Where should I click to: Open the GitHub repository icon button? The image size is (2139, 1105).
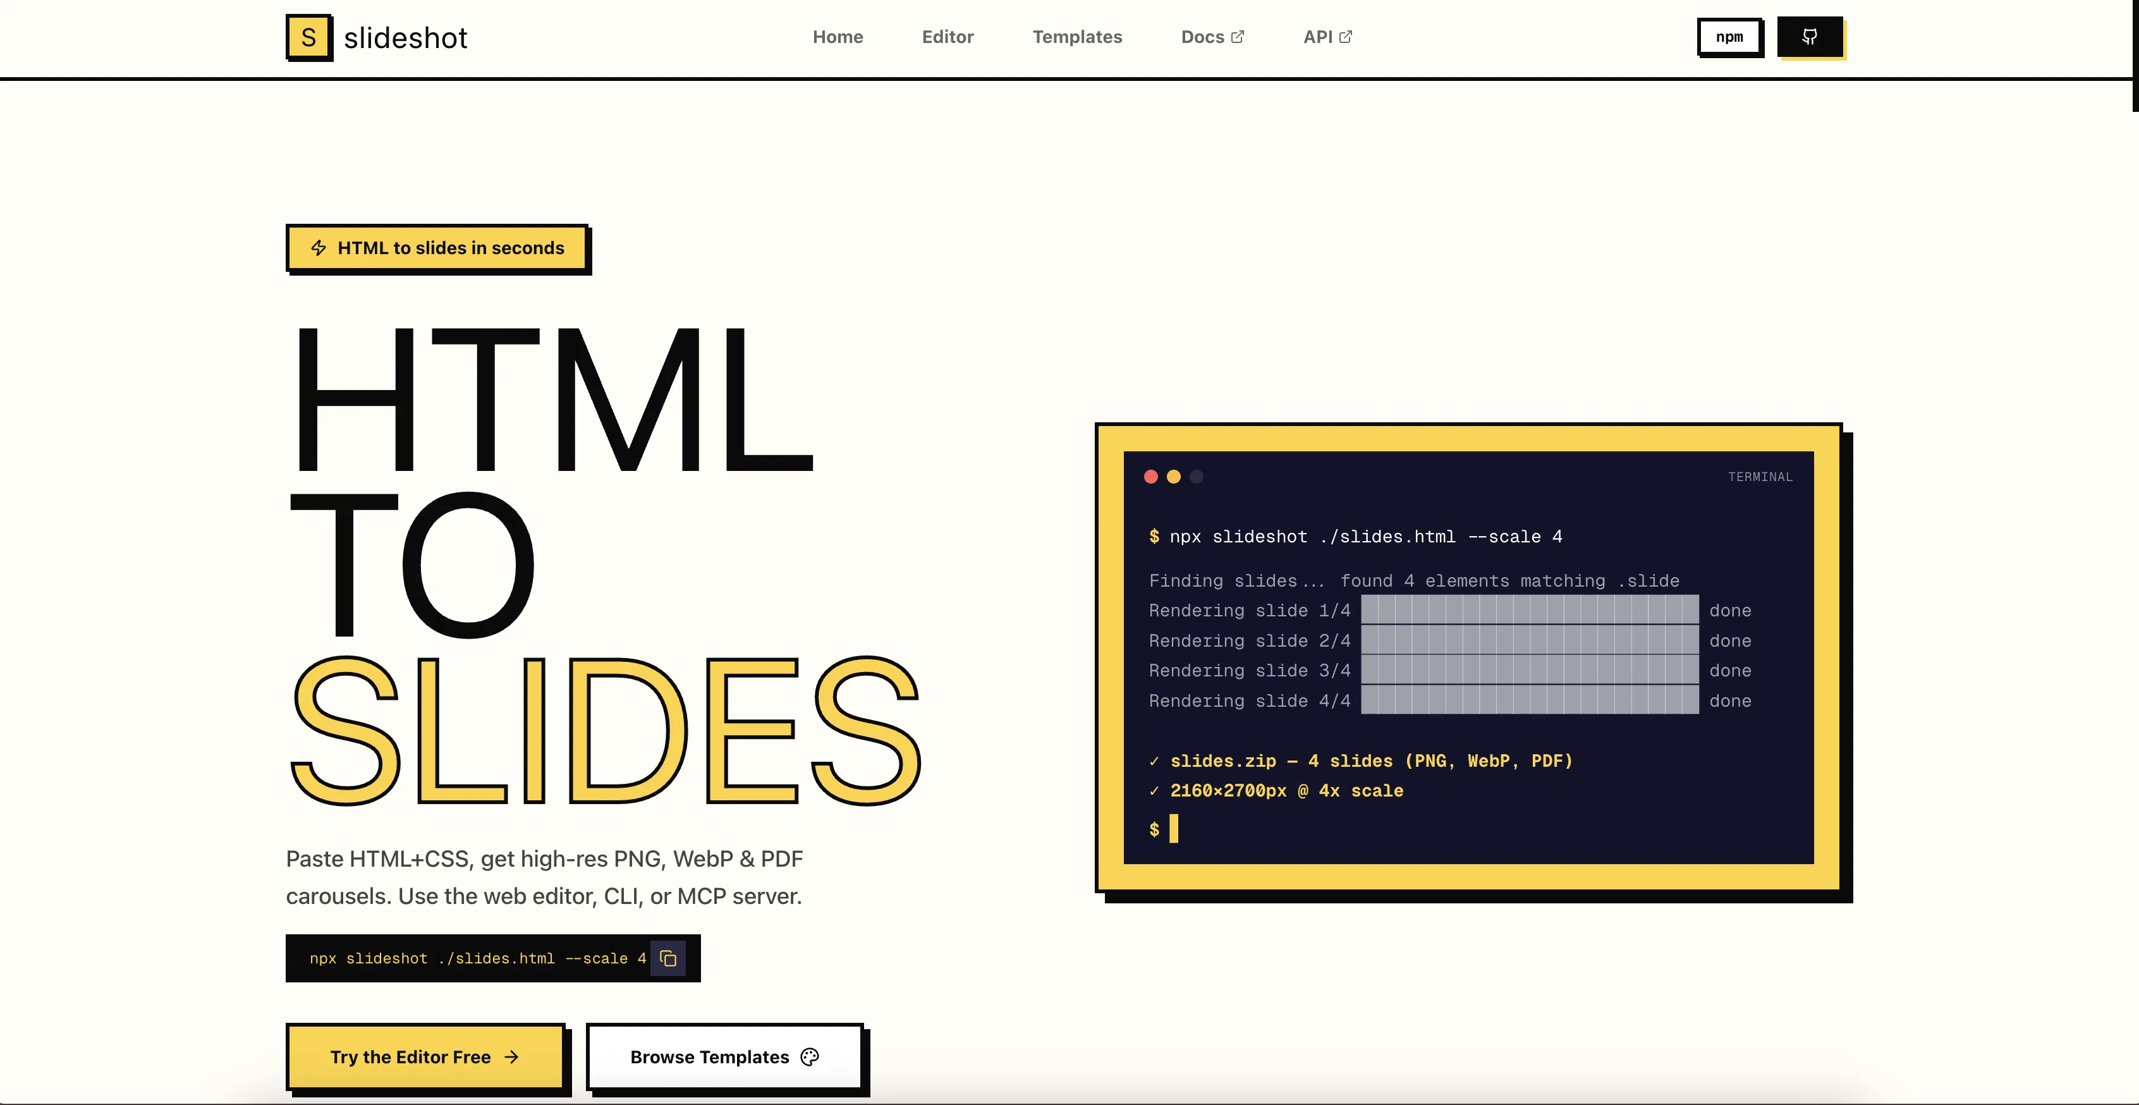1810,37
